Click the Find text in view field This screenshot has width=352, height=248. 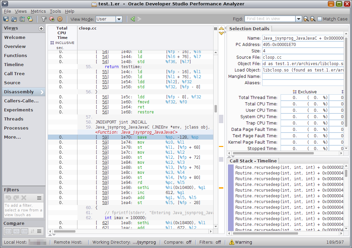tap(270, 19)
